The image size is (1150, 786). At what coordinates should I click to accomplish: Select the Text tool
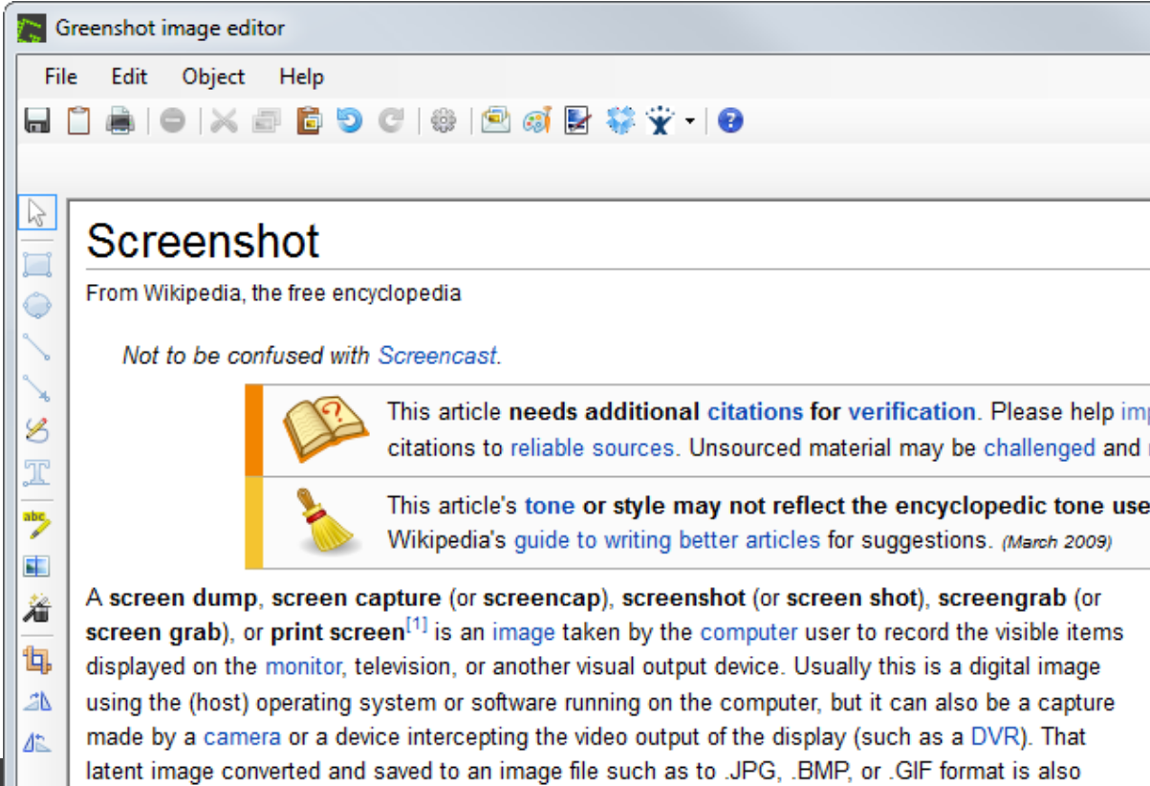38,472
